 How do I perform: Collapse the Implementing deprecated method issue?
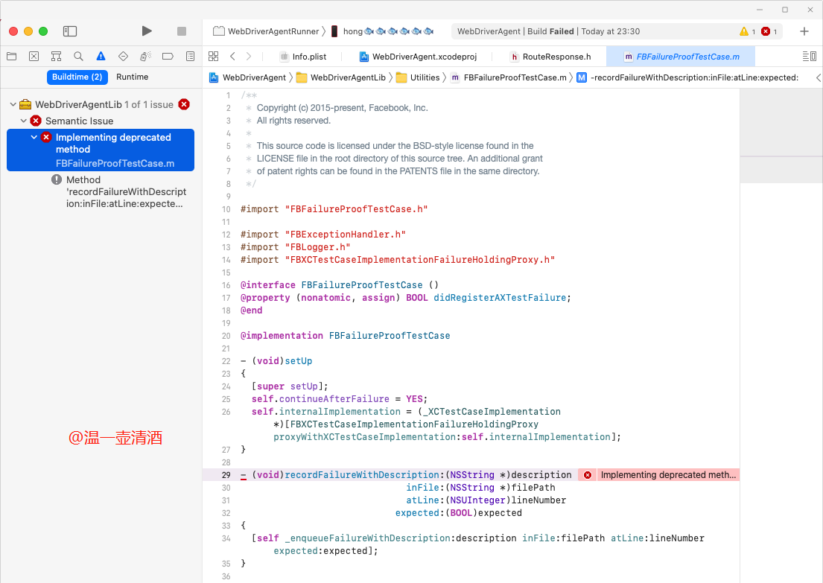34,137
